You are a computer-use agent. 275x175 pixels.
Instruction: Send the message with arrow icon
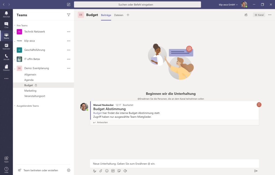[x=256, y=171]
